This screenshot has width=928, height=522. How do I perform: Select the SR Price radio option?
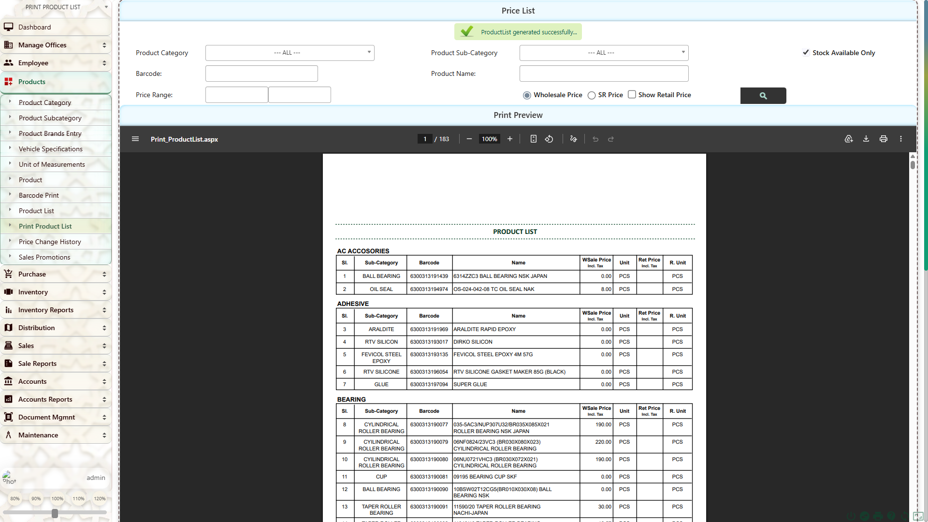click(x=592, y=95)
